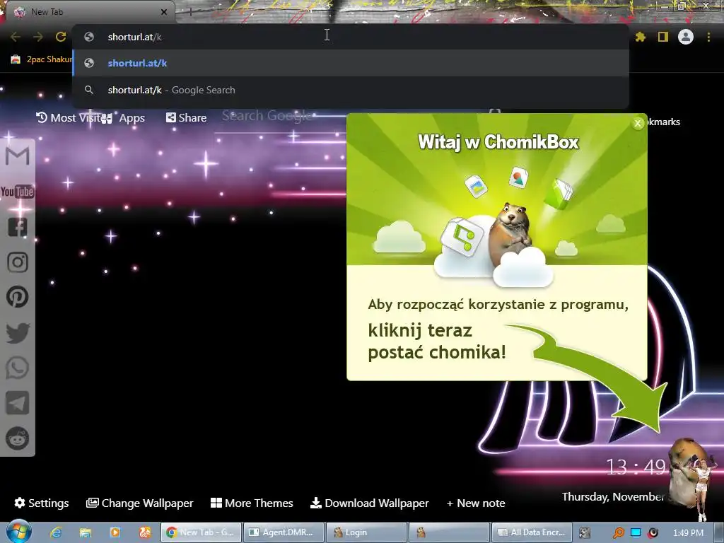Add a note with + New note

[x=476, y=503]
